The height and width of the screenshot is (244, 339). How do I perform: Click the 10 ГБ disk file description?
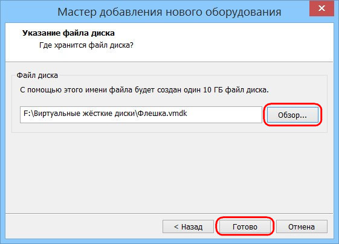144,89
